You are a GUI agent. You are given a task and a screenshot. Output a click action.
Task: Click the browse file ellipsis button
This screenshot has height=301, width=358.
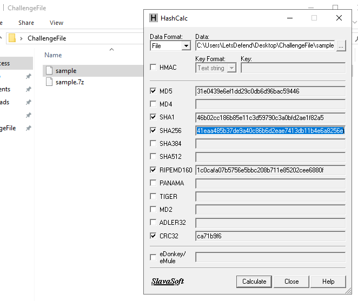341,46
